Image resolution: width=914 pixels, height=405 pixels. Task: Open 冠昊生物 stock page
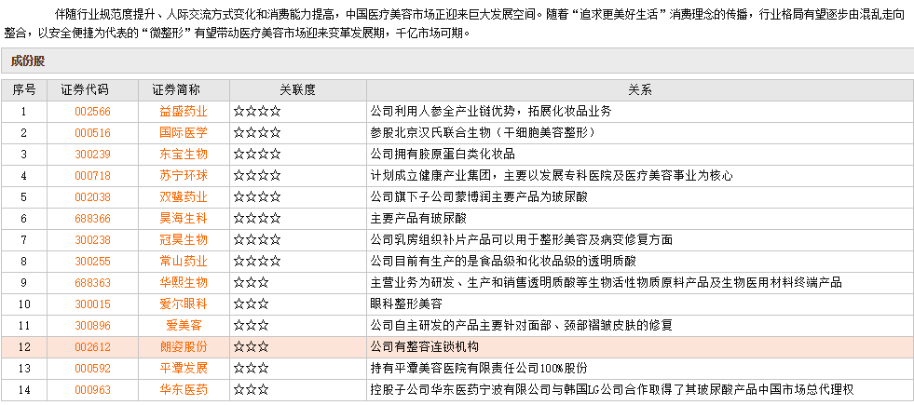184,239
